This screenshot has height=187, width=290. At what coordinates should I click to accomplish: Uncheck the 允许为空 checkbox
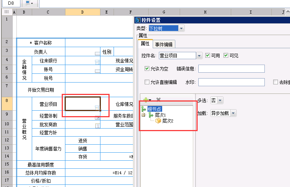point(147,69)
